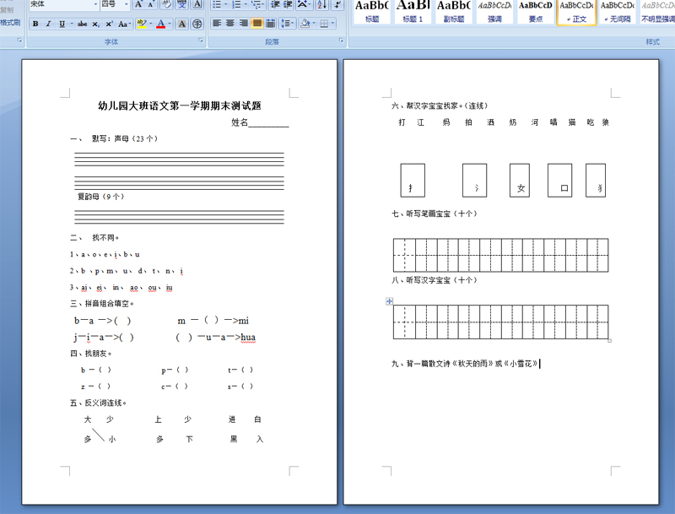675x514 pixels.
Task: Click the Grow Font icon
Action: [138, 4]
